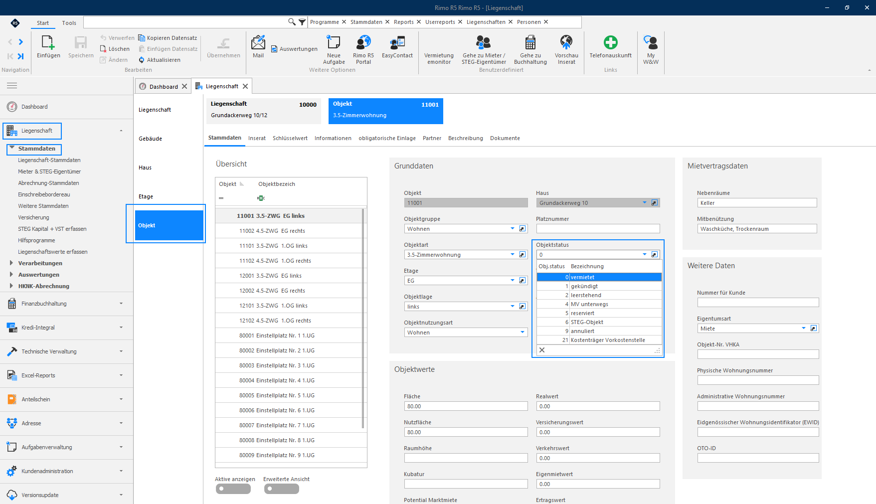This screenshot has width=876, height=504.
Task: Toggle the Aktive anzeigen switch
Action: coord(233,489)
